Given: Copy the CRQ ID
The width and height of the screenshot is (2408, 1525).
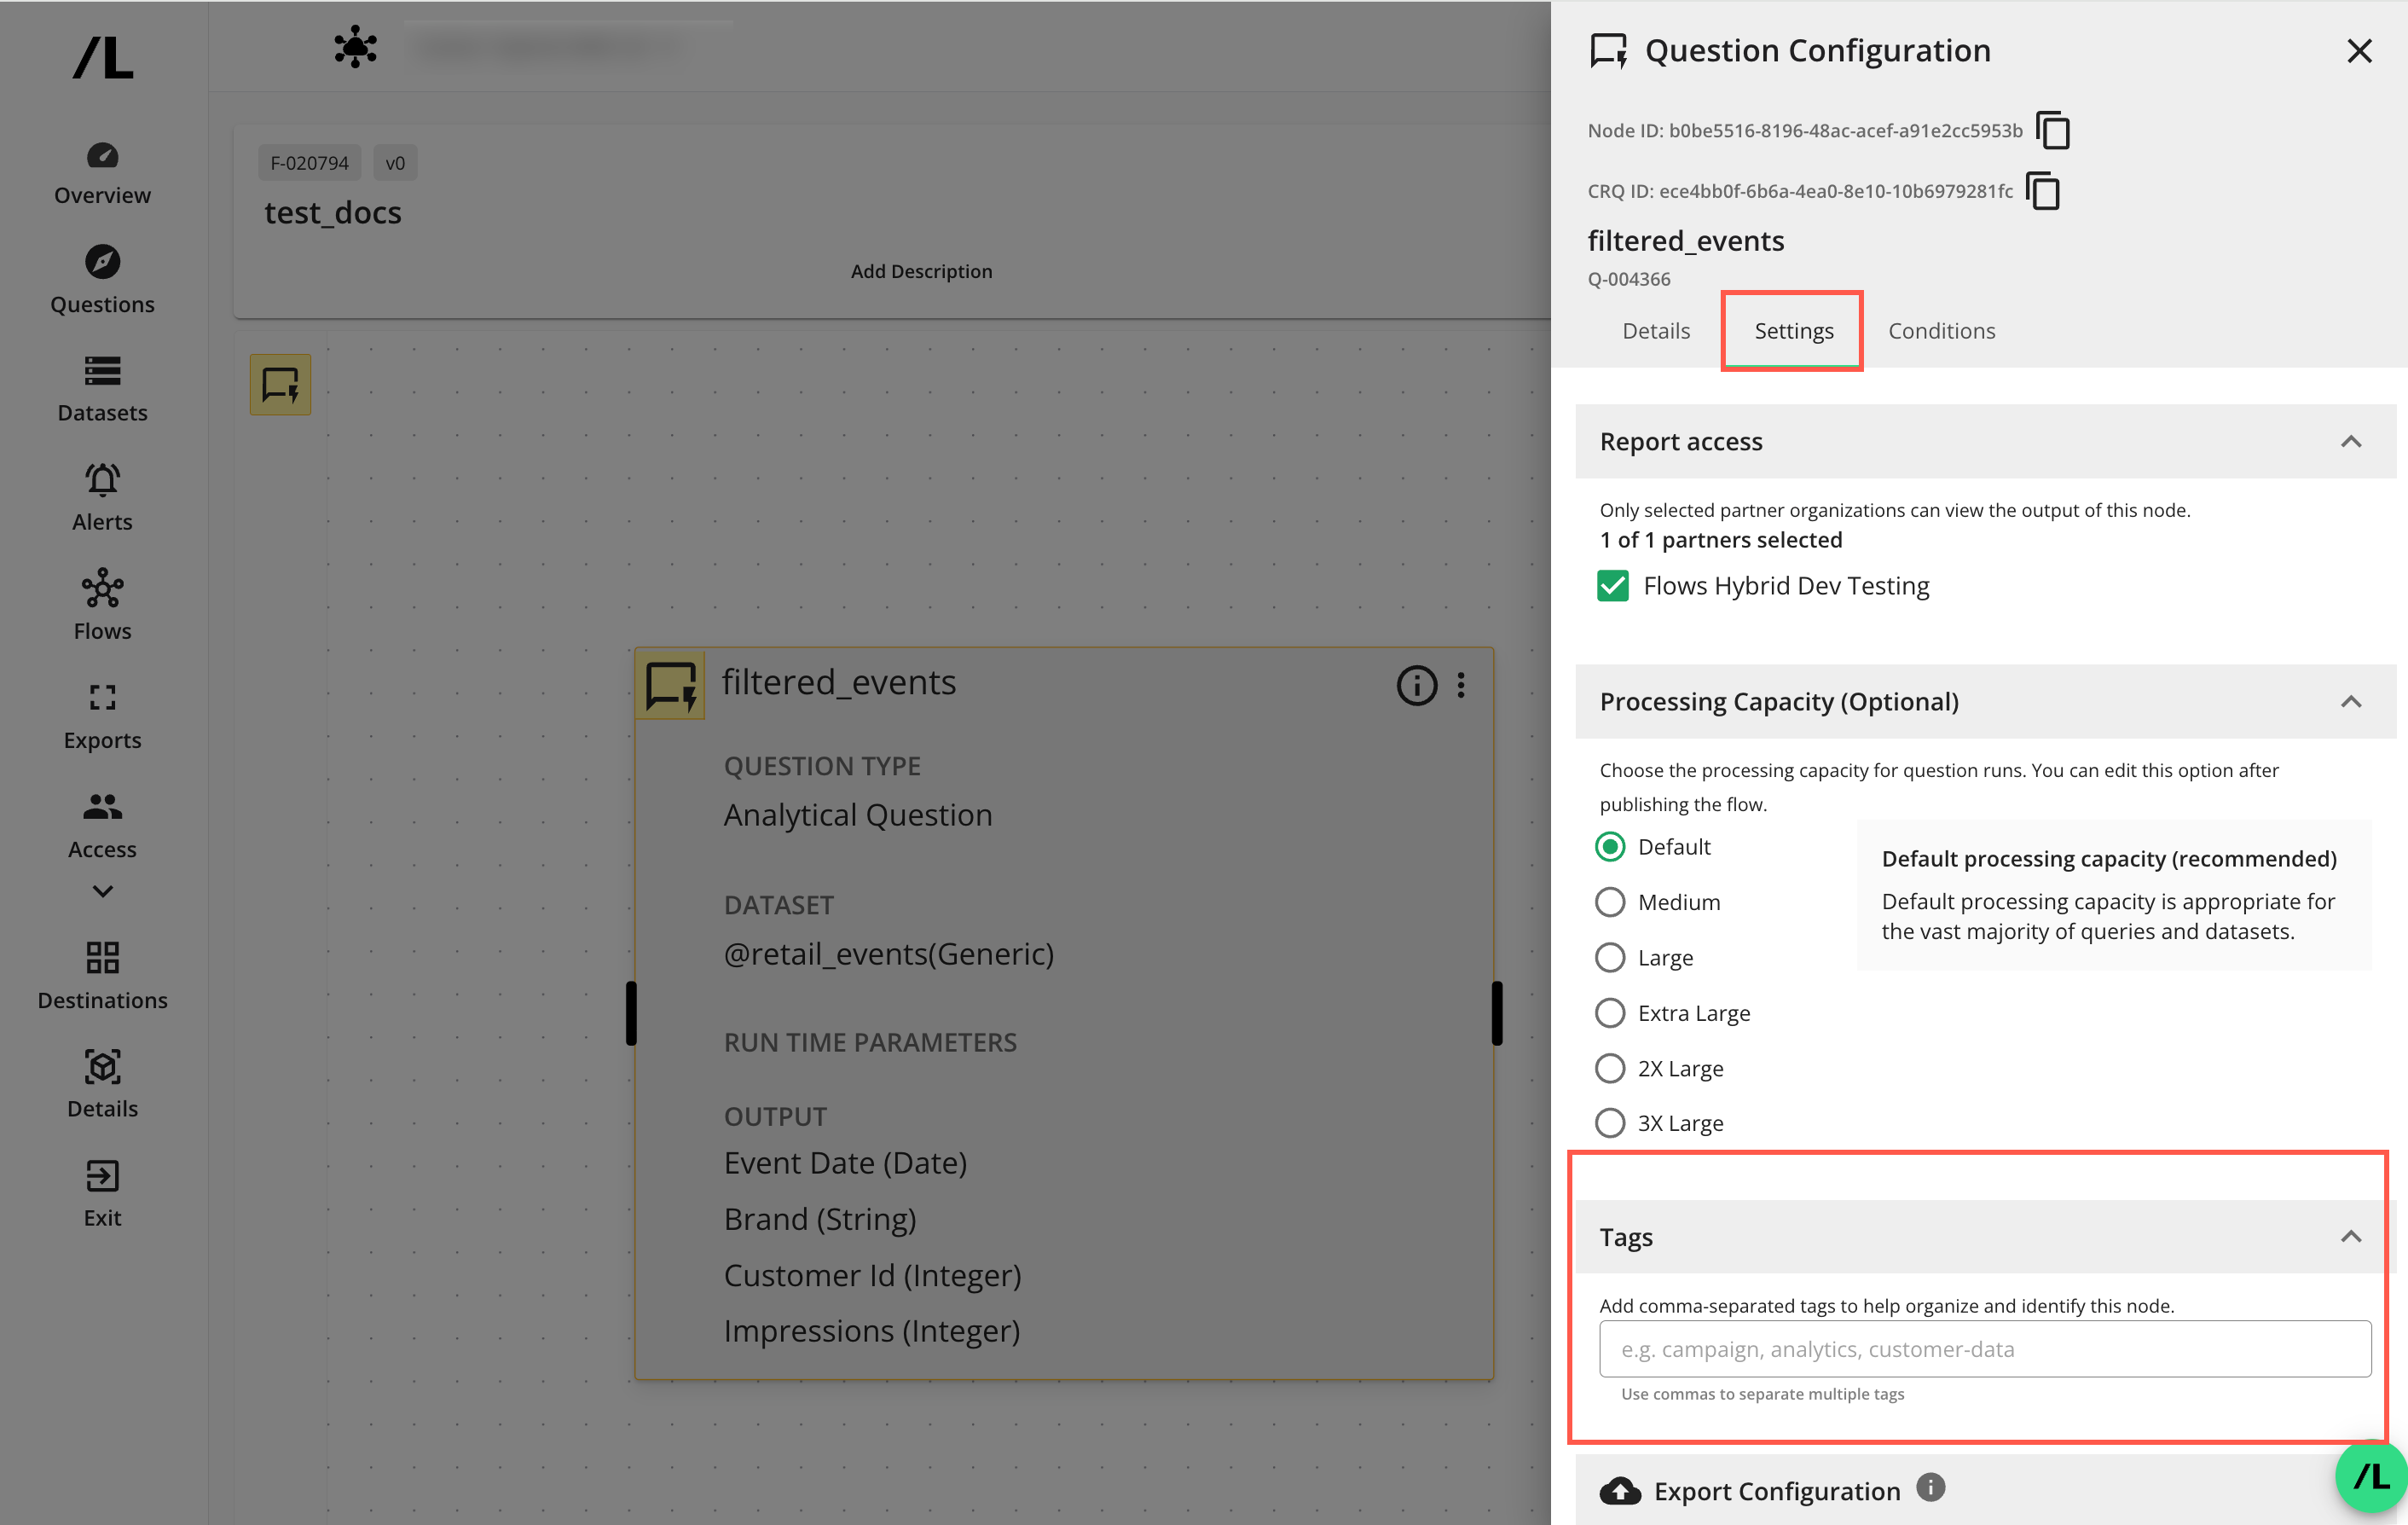Looking at the screenshot, I should click(2042, 191).
